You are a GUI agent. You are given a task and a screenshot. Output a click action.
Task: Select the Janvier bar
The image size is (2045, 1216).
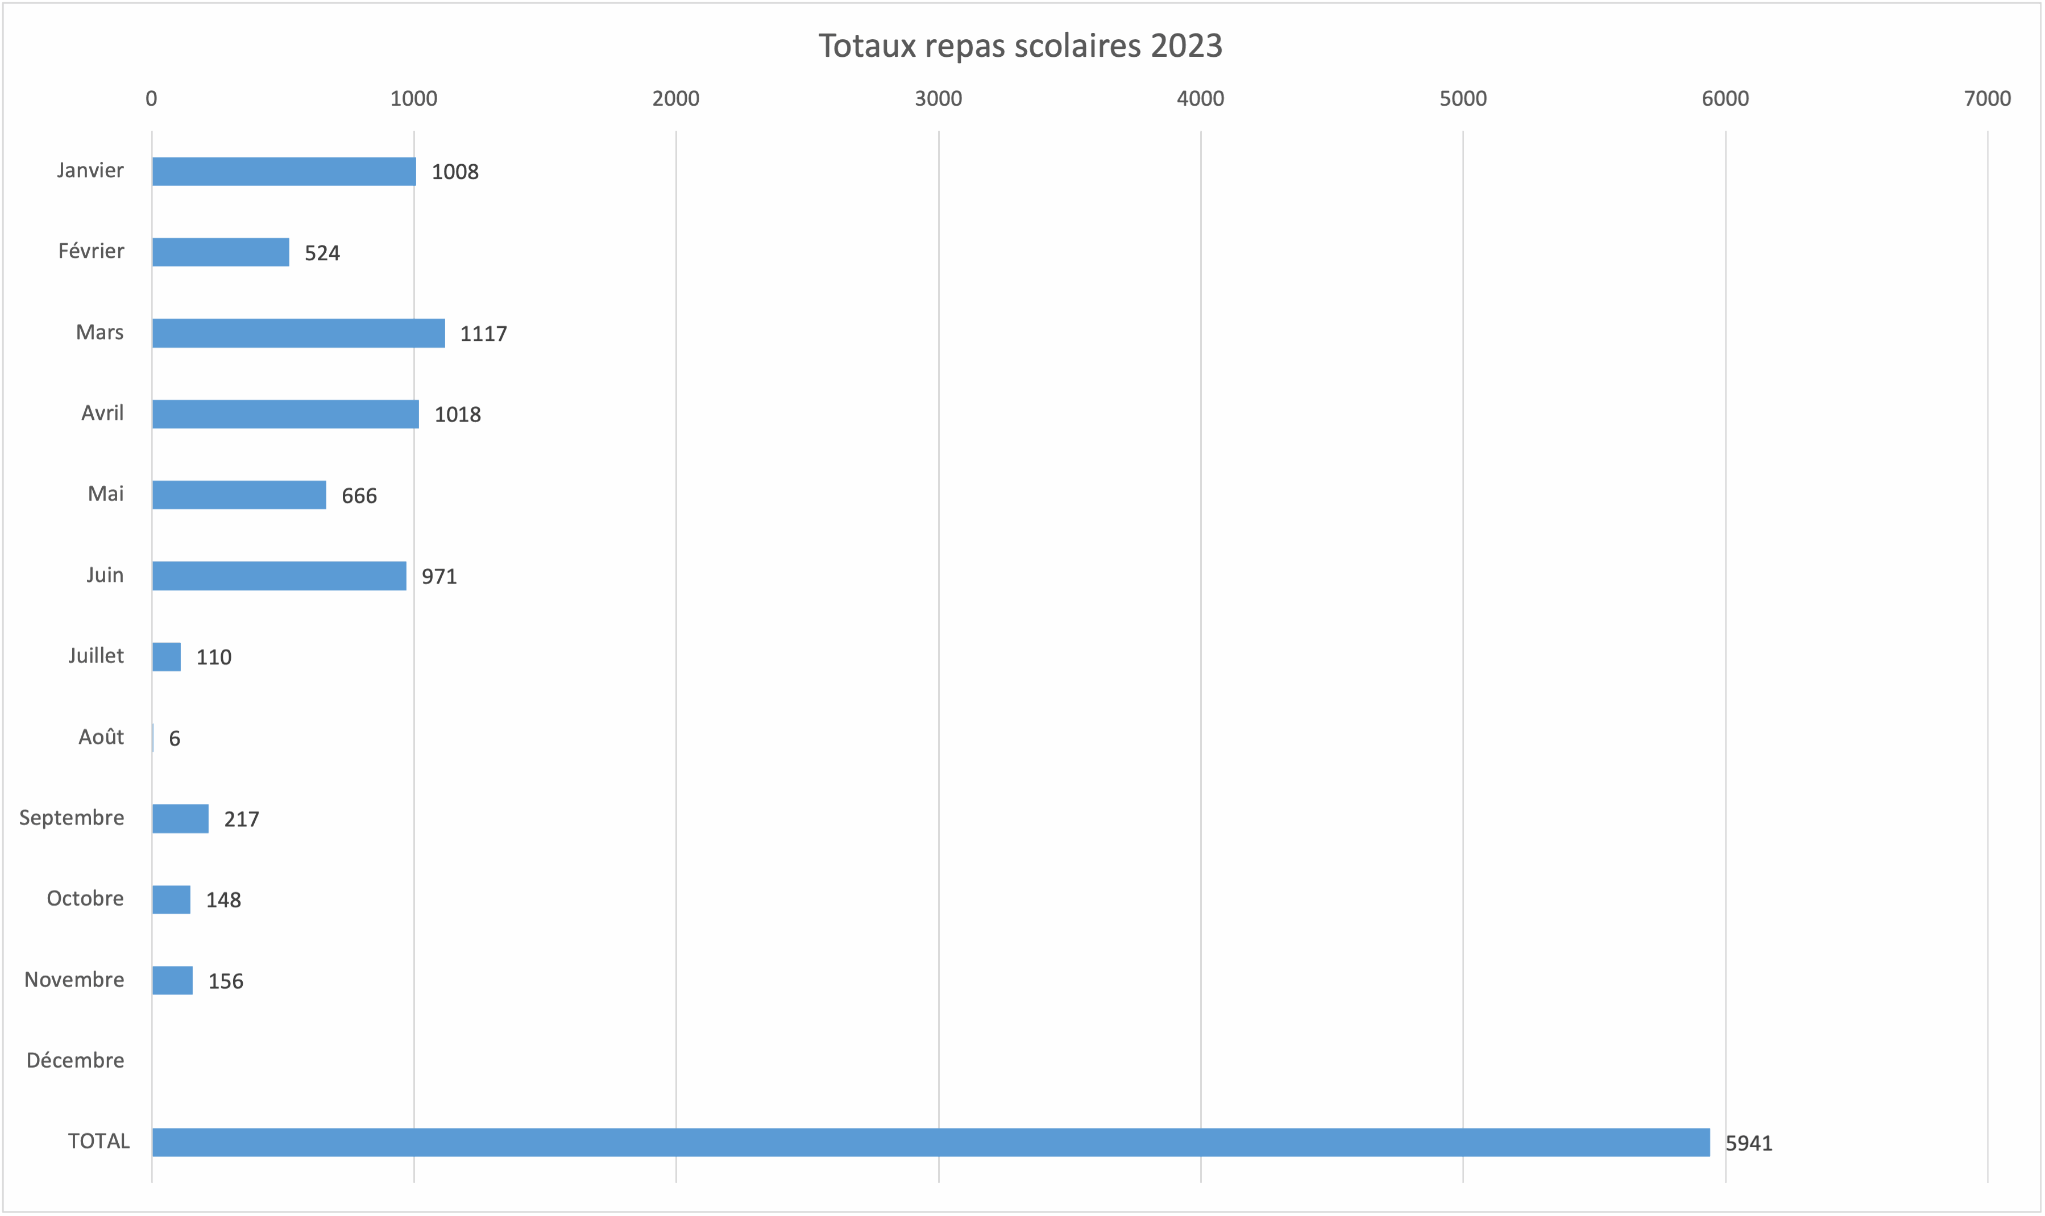(284, 171)
